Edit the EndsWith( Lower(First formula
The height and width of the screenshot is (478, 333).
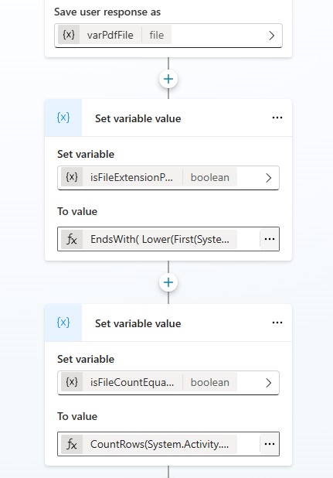click(x=159, y=239)
